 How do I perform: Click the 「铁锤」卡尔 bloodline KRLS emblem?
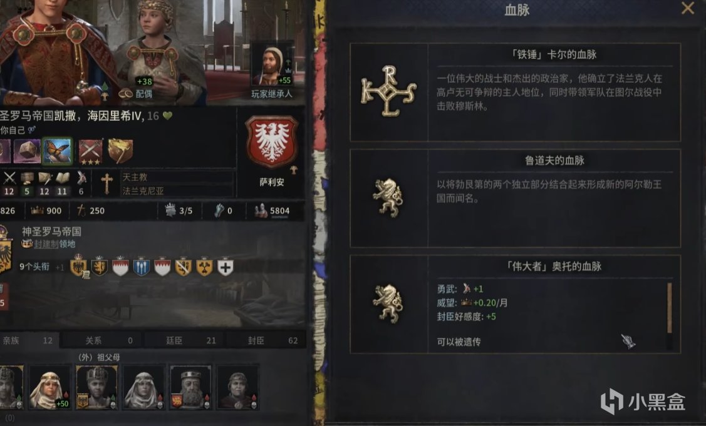click(x=389, y=91)
